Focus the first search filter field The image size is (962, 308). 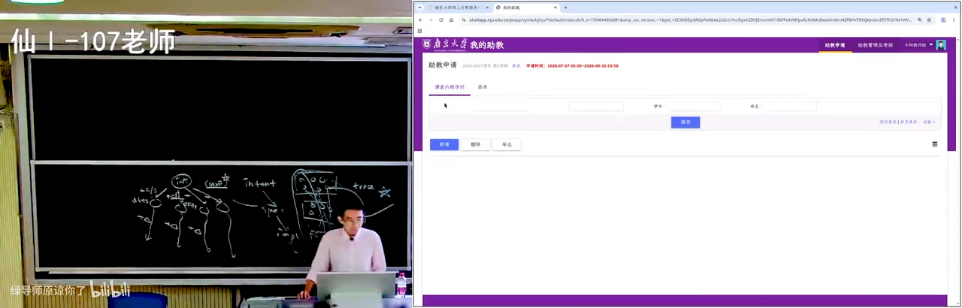[x=501, y=106]
